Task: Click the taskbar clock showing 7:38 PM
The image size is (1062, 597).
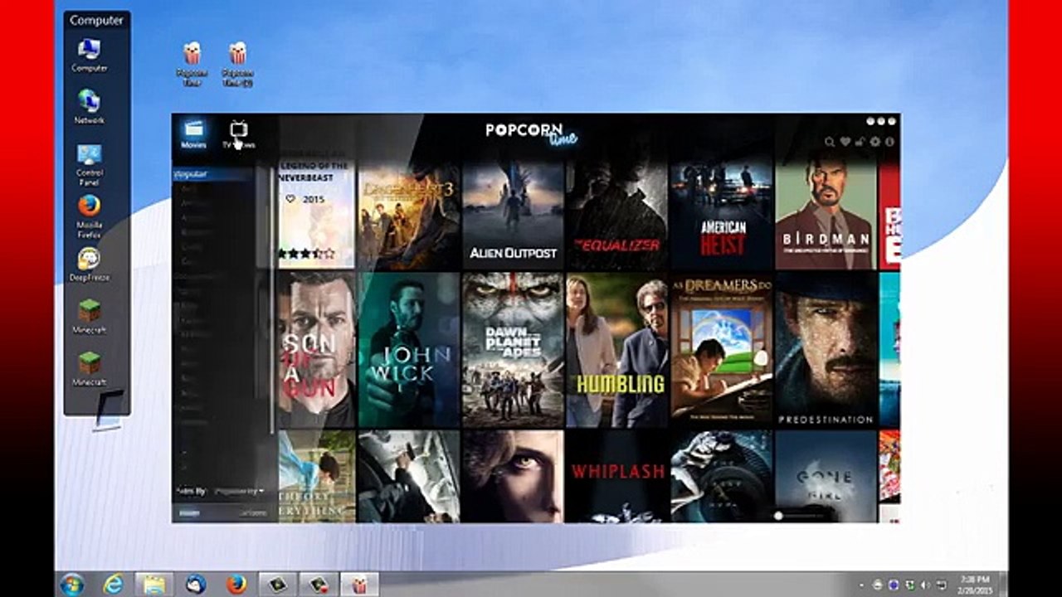Action: tap(974, 584)
